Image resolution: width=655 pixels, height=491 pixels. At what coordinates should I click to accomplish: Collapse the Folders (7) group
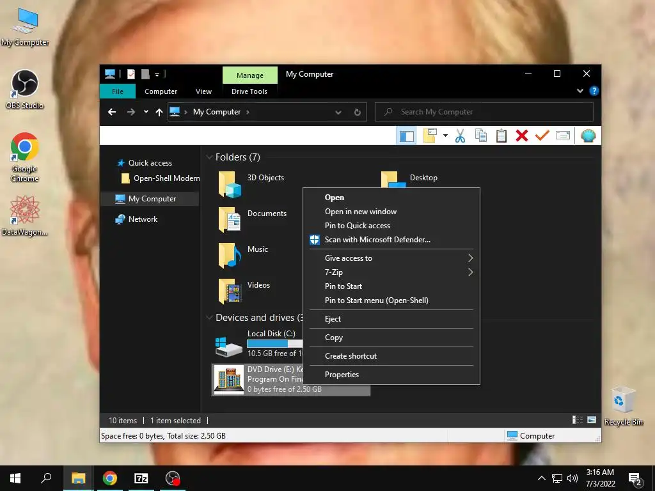pyautogui.click(x=209, y=157)
